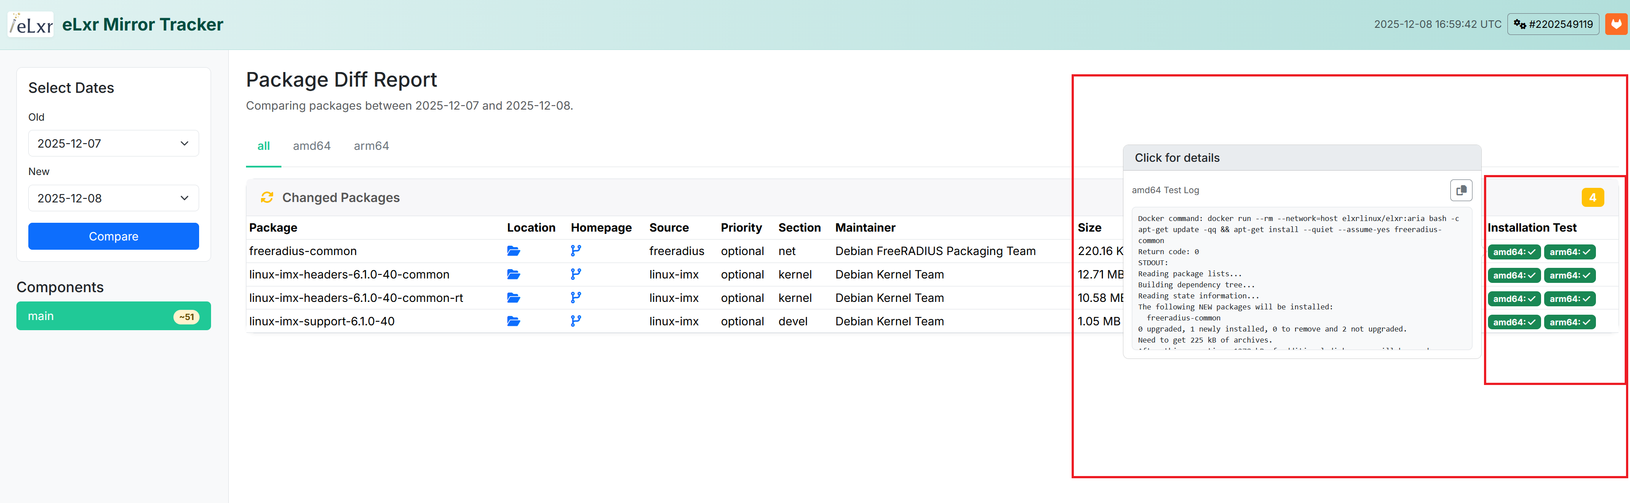Switch to the amd64 tab

coord(311,146)
